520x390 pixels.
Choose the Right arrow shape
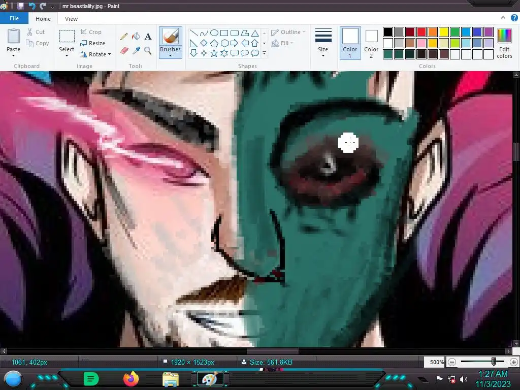click(x=235, y=43)
